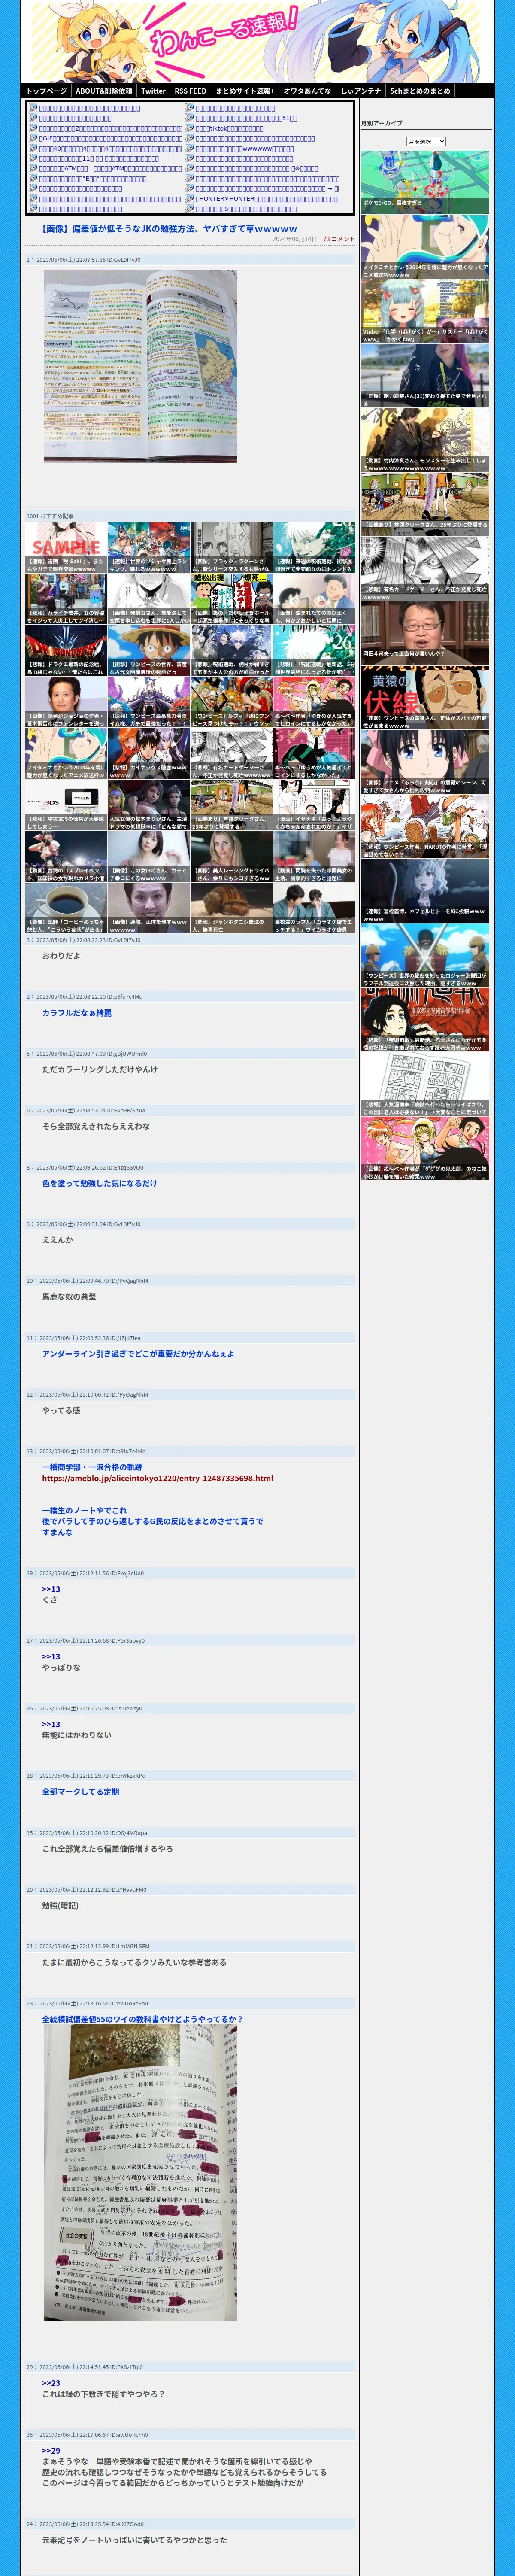Click comment 全統模試偏差値55のワイの教科書やけど
Screen dimensions: 515x2576
point(142,2019)
